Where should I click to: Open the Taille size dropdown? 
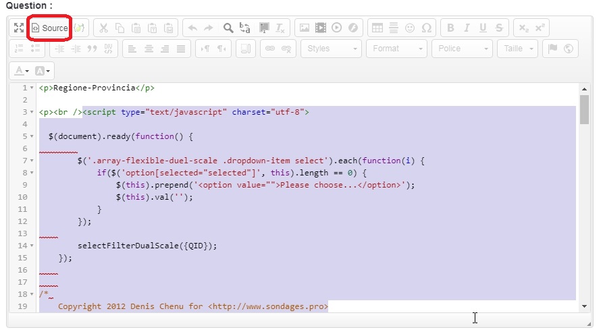click(x=518, y=49)
